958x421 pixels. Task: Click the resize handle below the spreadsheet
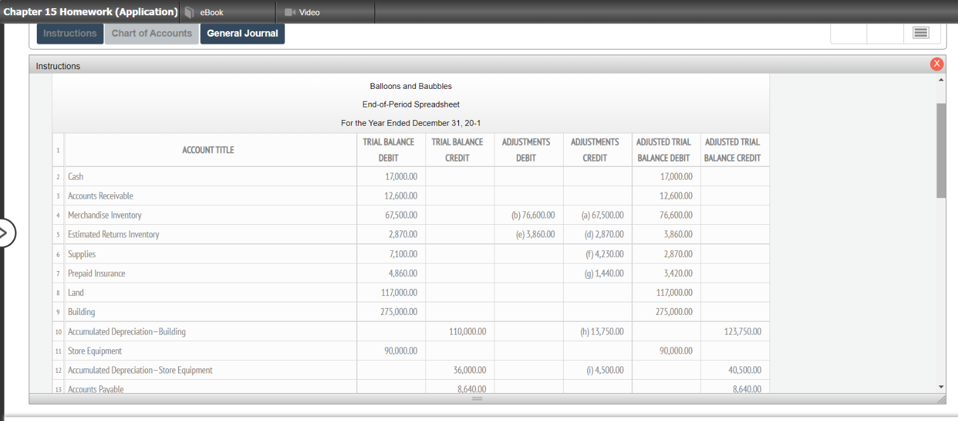pyautogui.click(x=476, y=399)
